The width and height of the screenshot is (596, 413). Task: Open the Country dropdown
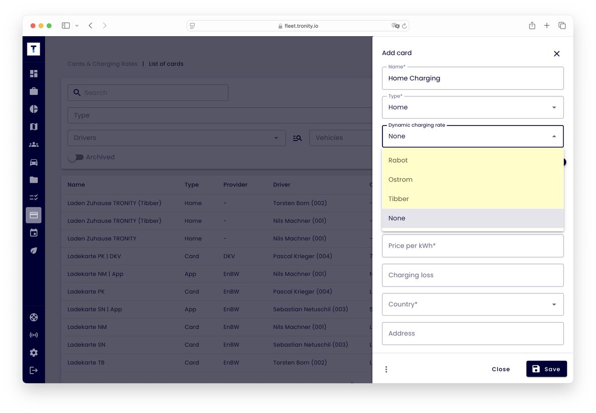click(x=473, y=304)
